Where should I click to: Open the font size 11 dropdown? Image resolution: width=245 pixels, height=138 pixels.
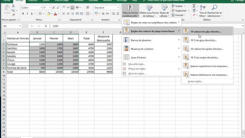pos(50,8)
